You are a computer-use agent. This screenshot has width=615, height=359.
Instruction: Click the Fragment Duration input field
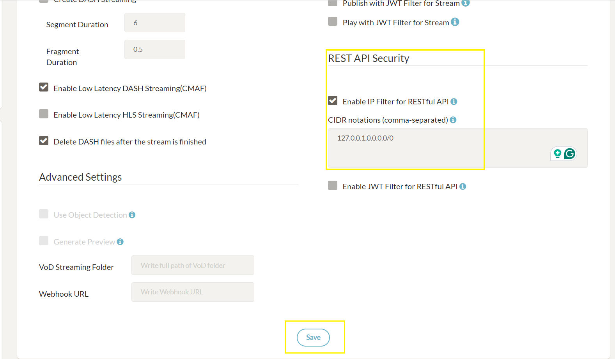[155, 49]
